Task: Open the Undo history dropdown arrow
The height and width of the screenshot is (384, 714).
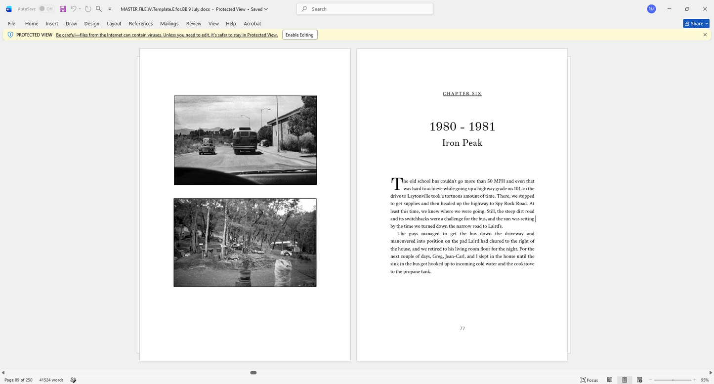Action: (x=80, y=9)
